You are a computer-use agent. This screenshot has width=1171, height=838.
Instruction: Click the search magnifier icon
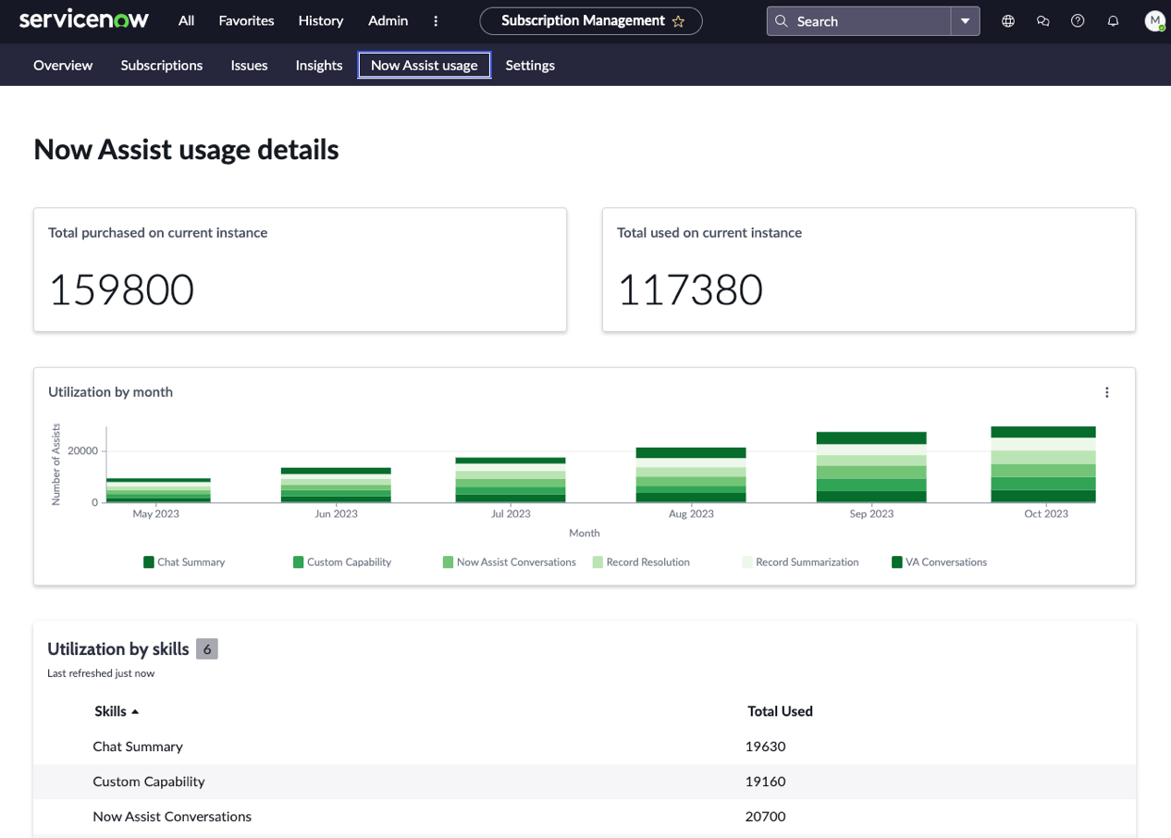(782, 21)
